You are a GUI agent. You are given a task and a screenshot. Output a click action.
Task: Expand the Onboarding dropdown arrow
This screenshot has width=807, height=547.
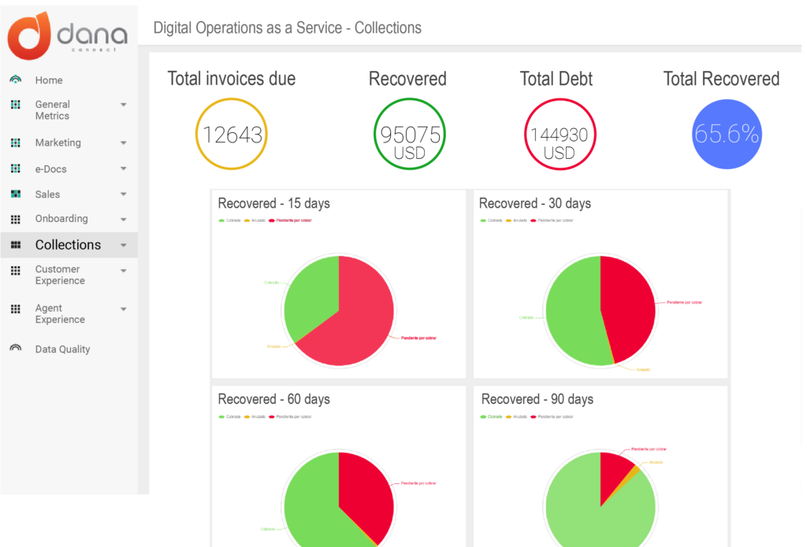click(124, 219)
